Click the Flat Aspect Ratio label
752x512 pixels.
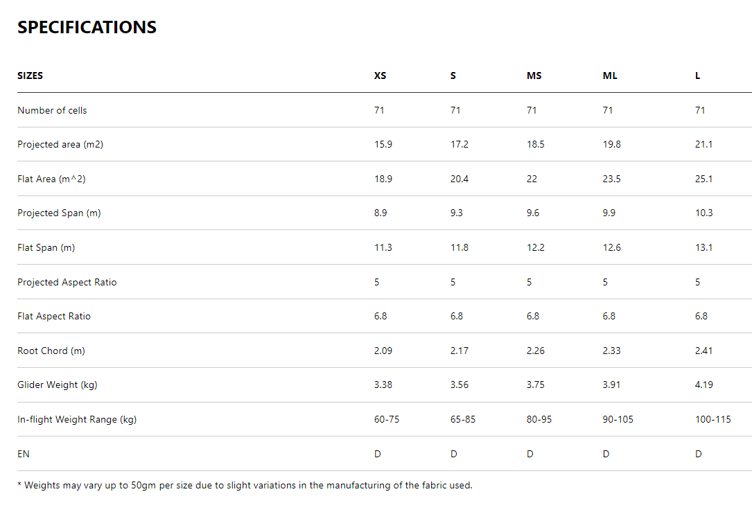54,316
